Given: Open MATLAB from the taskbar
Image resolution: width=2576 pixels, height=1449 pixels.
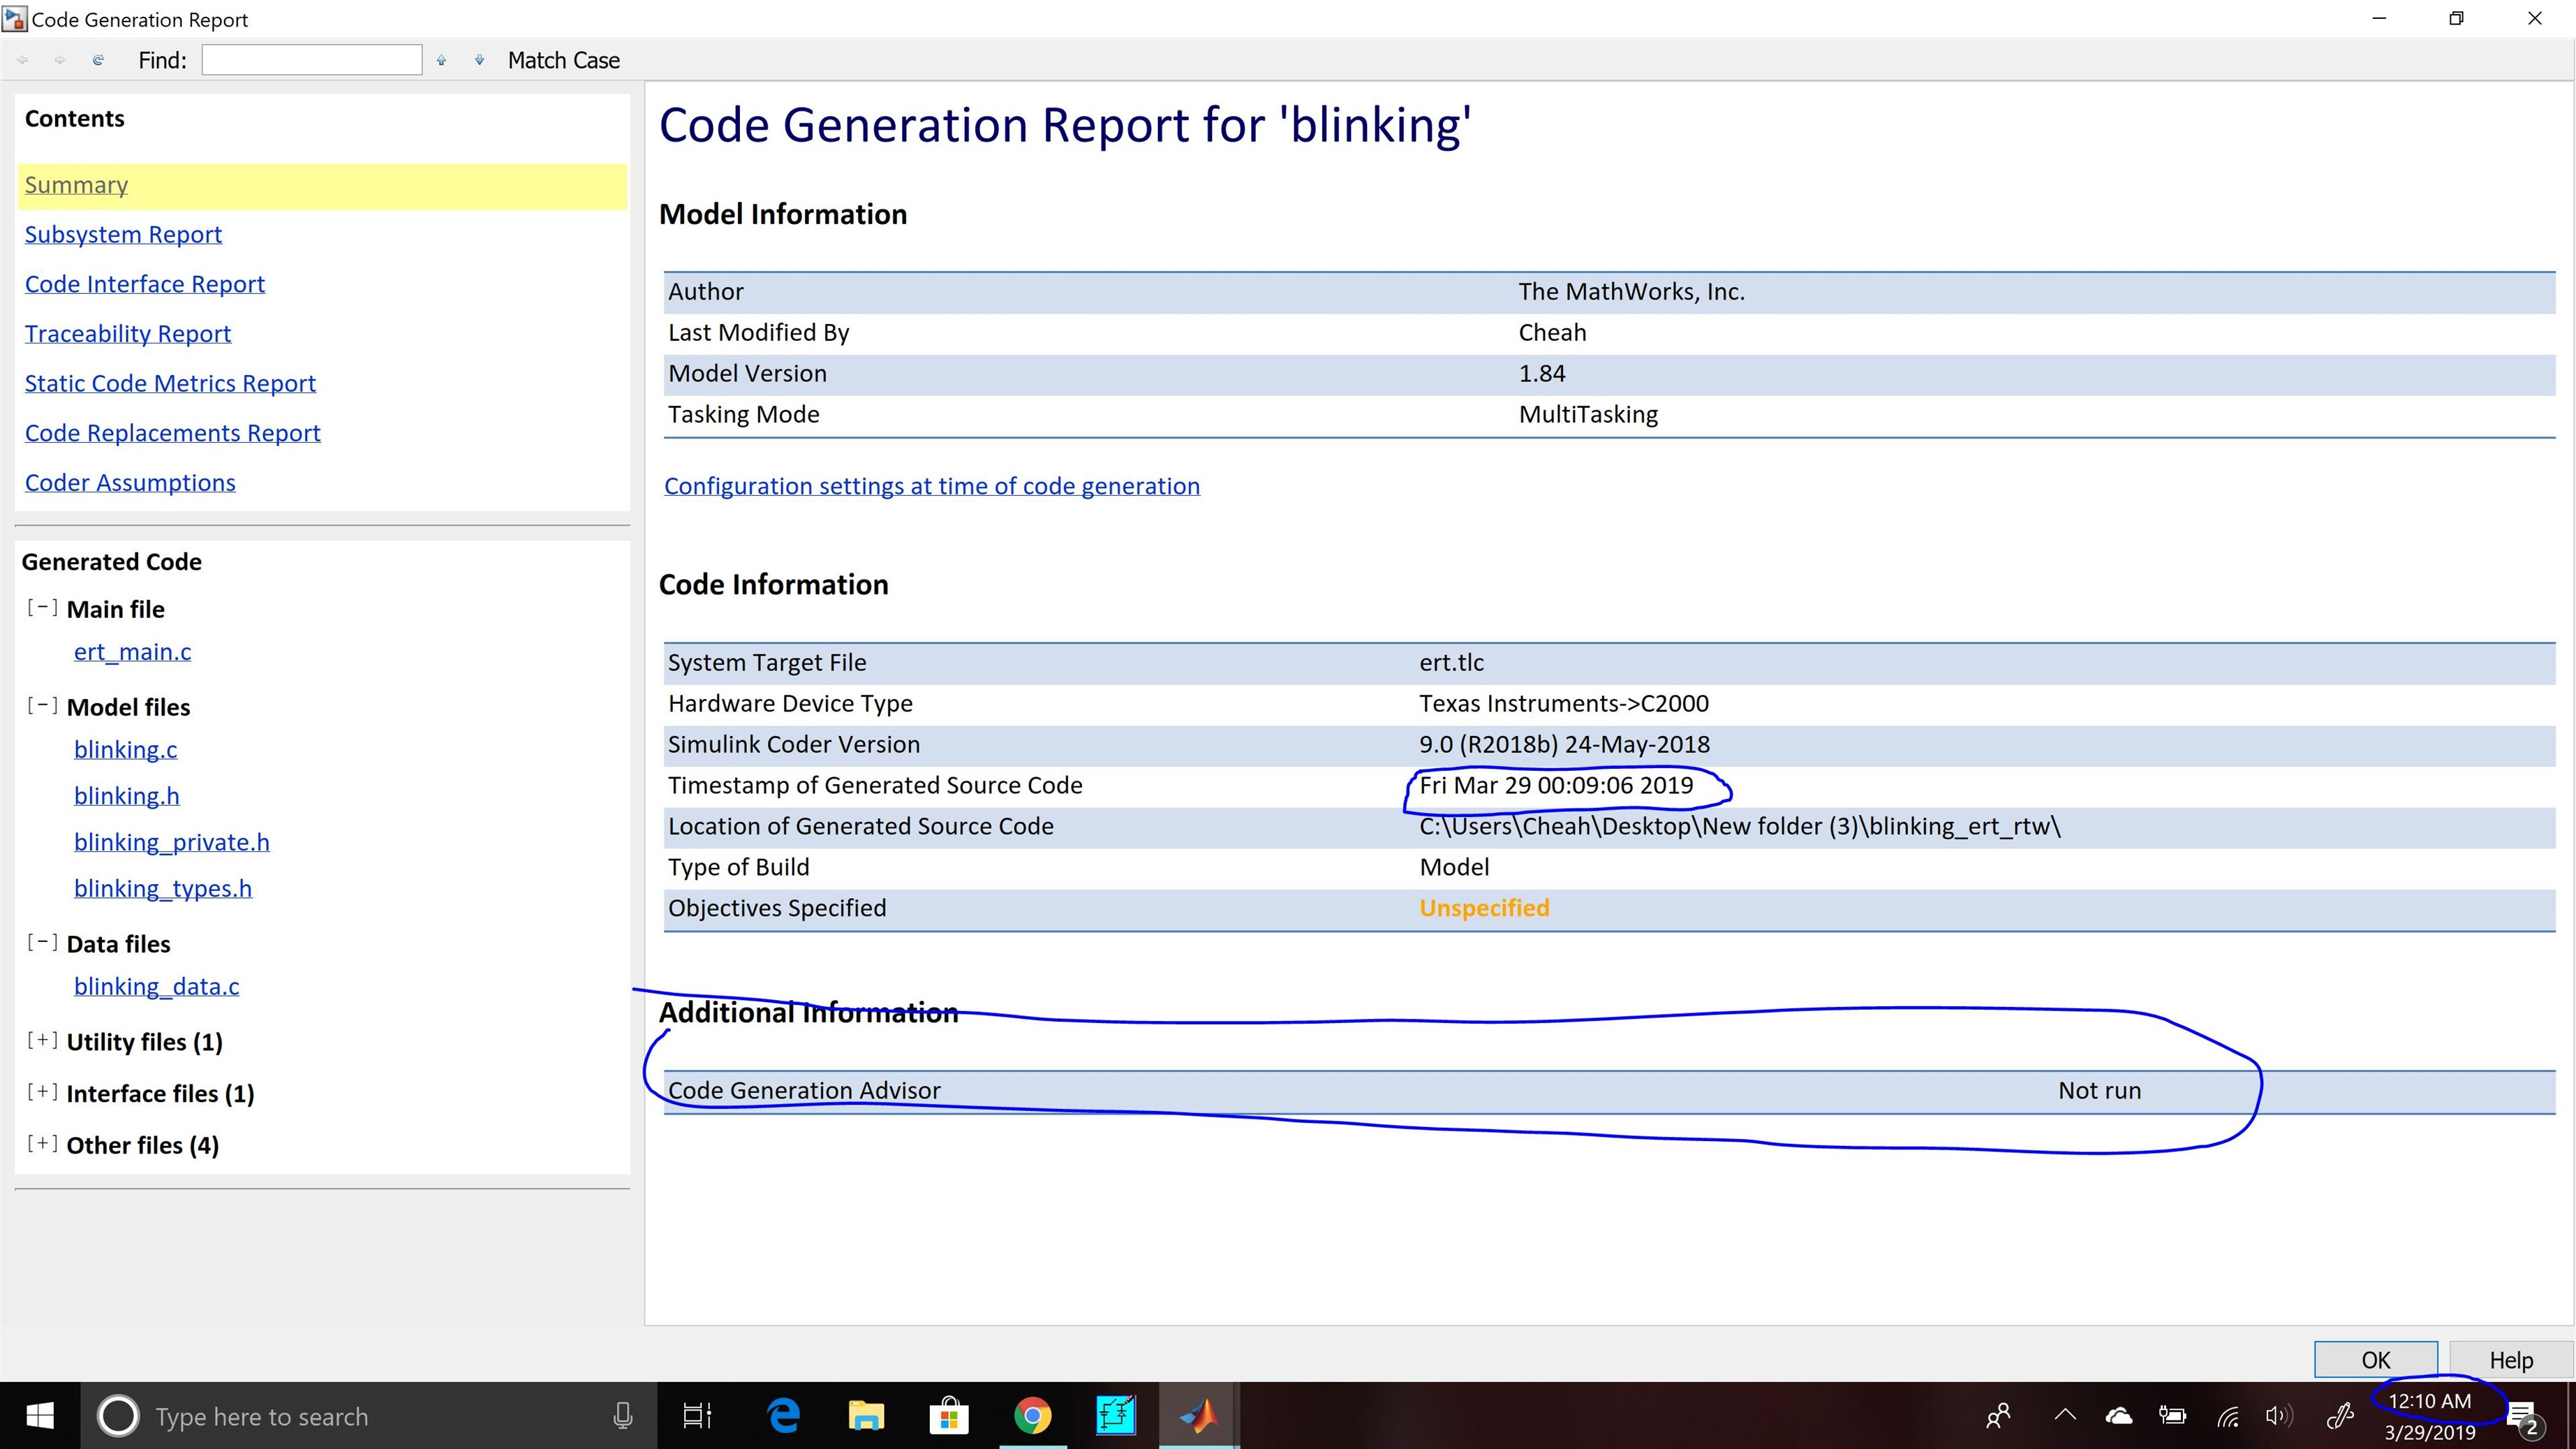Looking at the screenshot, I should pos(1198,1416).
